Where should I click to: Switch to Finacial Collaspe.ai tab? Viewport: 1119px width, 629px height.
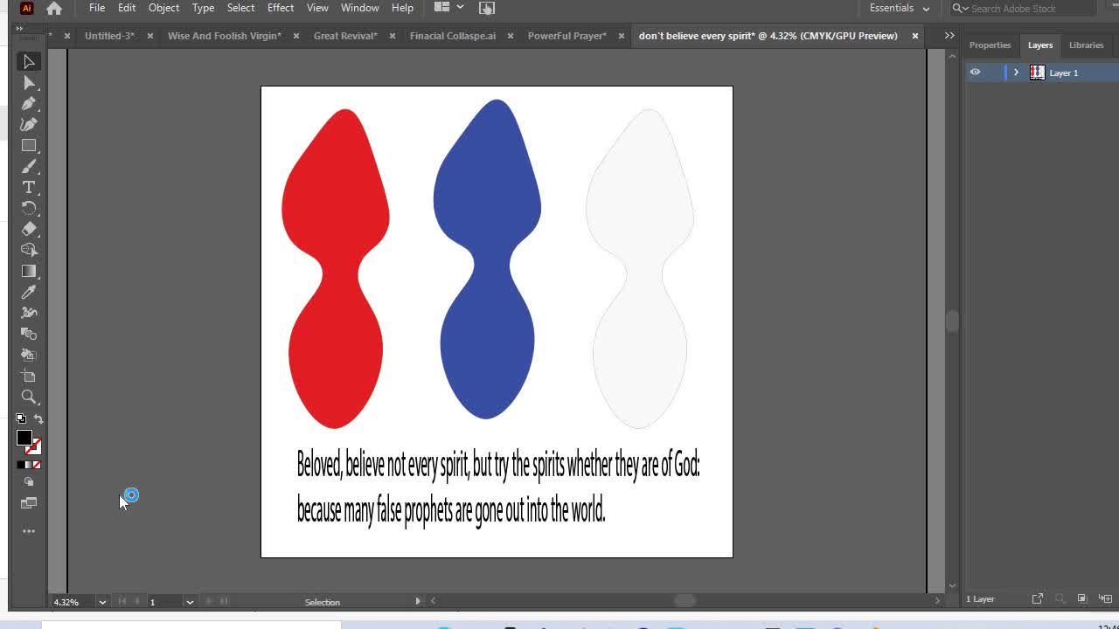453,36
